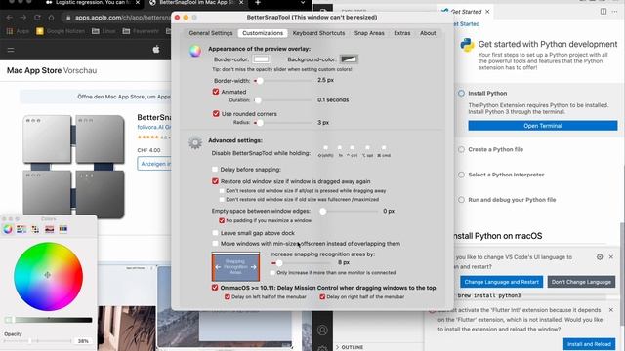The width and height of the screenshot is (625, 351).
Task: Toggle Delay on left half of the menubar
Action: [228, 296]
